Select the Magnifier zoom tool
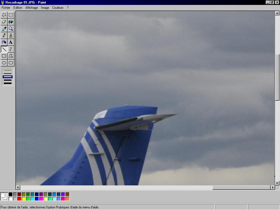 click(x=11, y=29)
